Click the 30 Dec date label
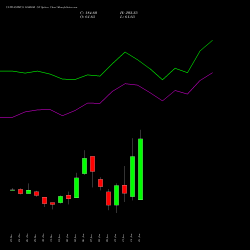The image size is (250, 250). (x=43, y=238)
